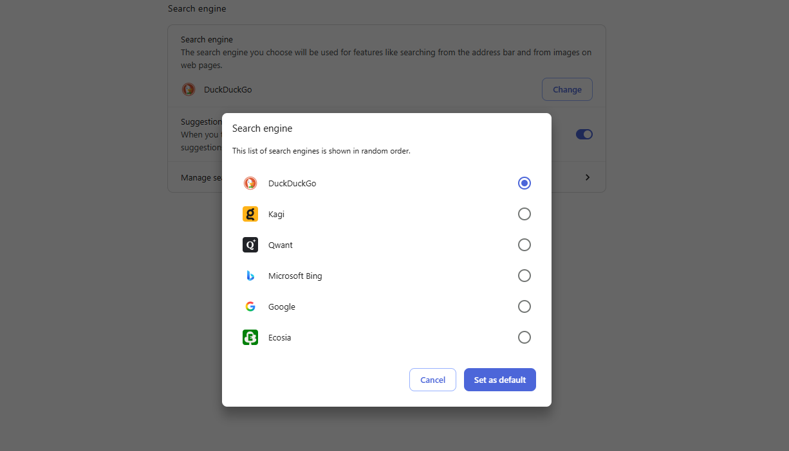Viewport: 789px width, 451px height.
Task: Expand the Manage search engines arrow
Action: tap(588, 177)
